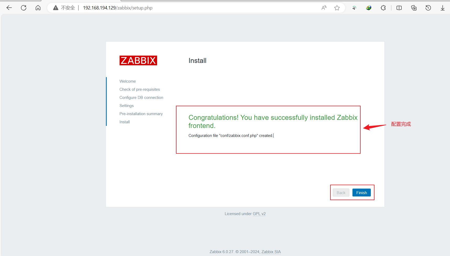450x256 pixels.
Task: Select Configure DB connection step
Action: point(141,98)
